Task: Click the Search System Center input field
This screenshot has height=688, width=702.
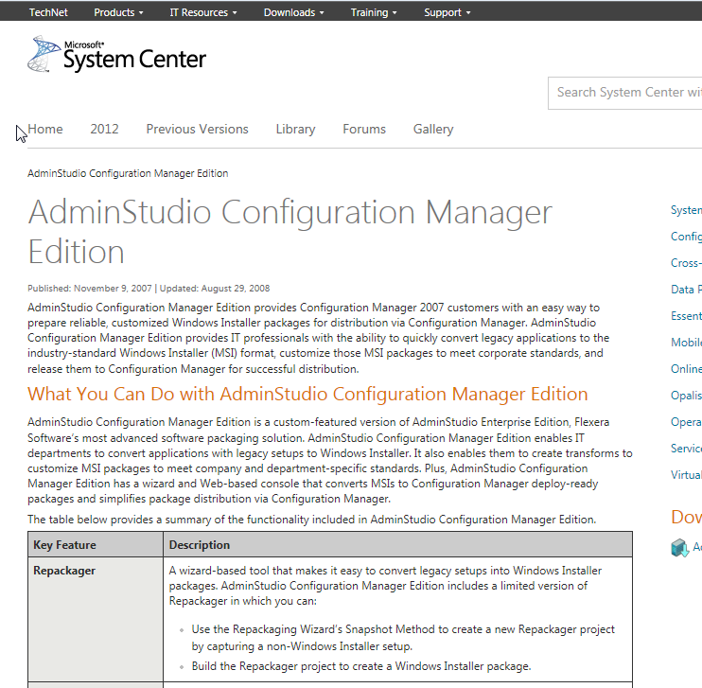Action: point(626,92)
